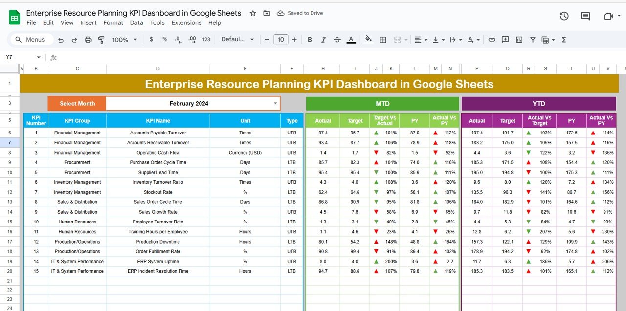
Task: Click the Functions sigma icon
Action: point(564,40)
